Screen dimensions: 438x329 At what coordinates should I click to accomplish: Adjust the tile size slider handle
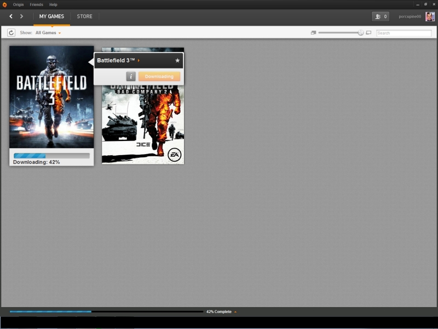(361, 33)
